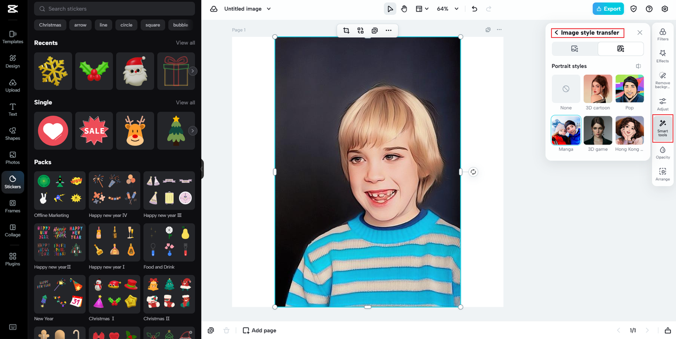This screenshot has height=339, width=676.
Task: Open Arrange in the right toolbar
Action: [x=663, y=174]
